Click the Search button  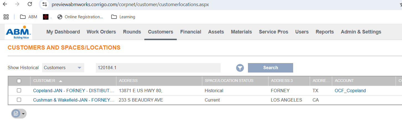(x=270, y=68)
